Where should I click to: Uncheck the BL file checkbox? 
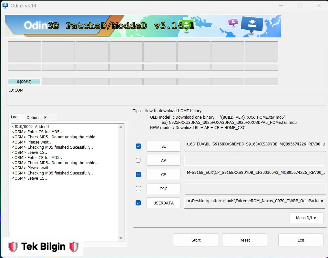[138, 146]
